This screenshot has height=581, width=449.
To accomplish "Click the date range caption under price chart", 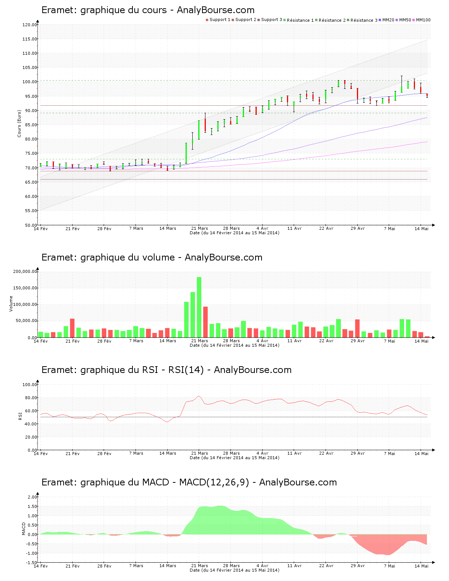I will (235, 233).
